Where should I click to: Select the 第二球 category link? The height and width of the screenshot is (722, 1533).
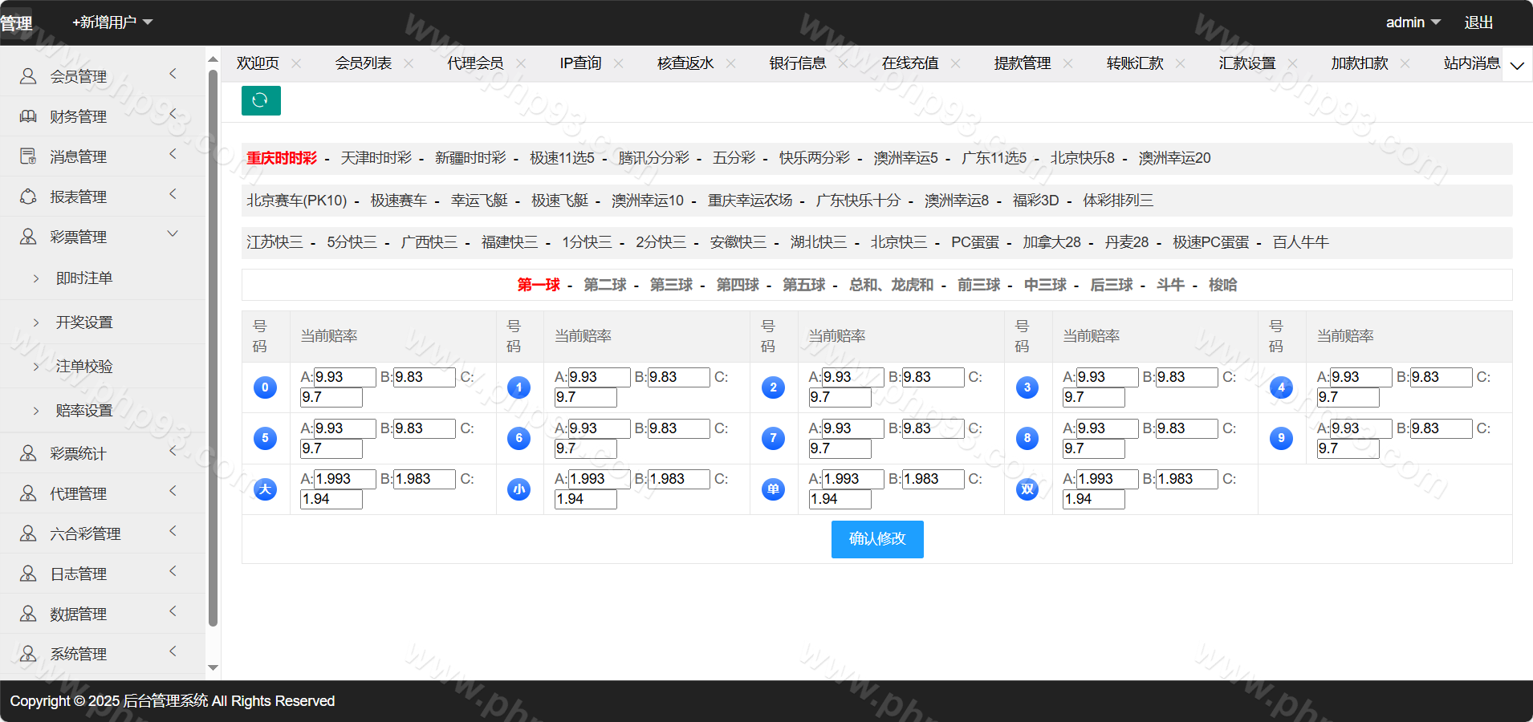(x=604, y=285)
